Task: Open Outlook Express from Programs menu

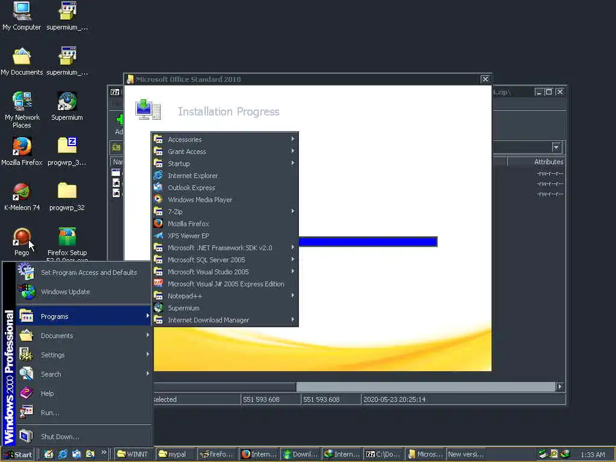Action: pyautogui.click(x=225, y=188)
